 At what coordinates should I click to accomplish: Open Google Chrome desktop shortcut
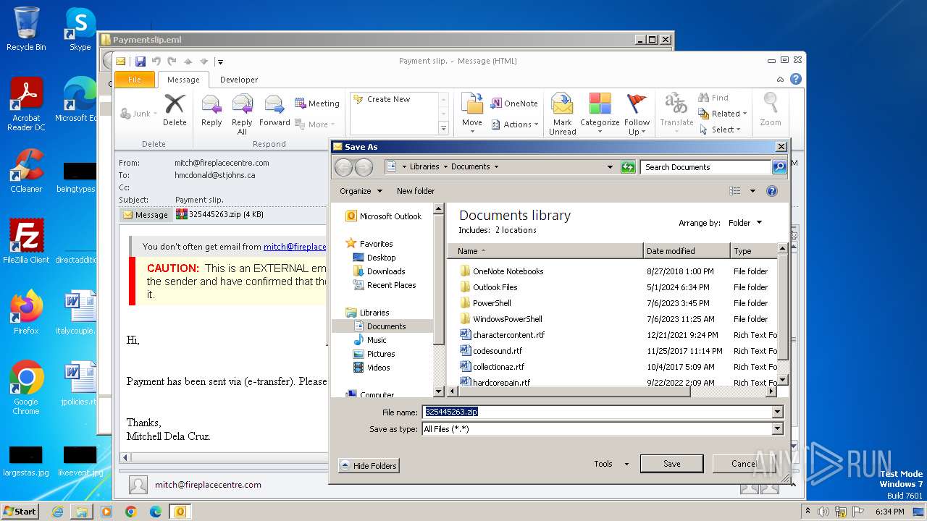click(26, 388)
